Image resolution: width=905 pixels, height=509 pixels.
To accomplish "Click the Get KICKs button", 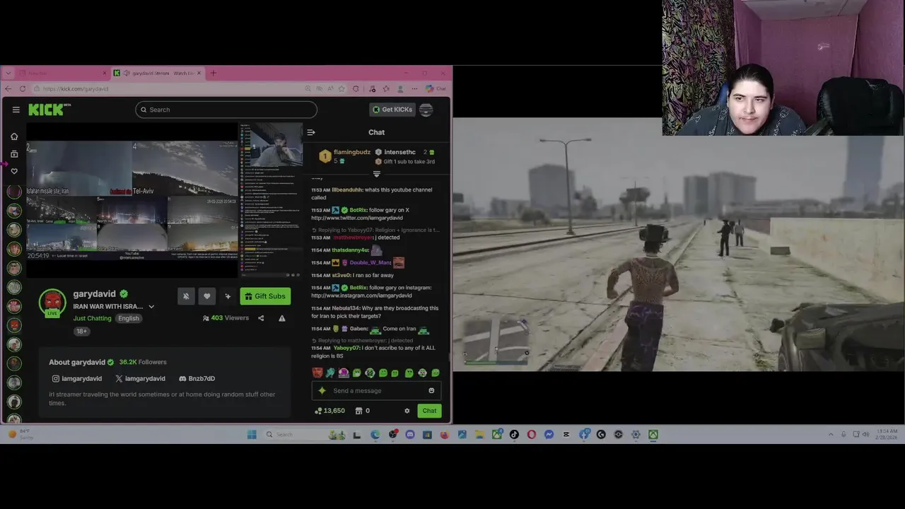I will point(392,110).
